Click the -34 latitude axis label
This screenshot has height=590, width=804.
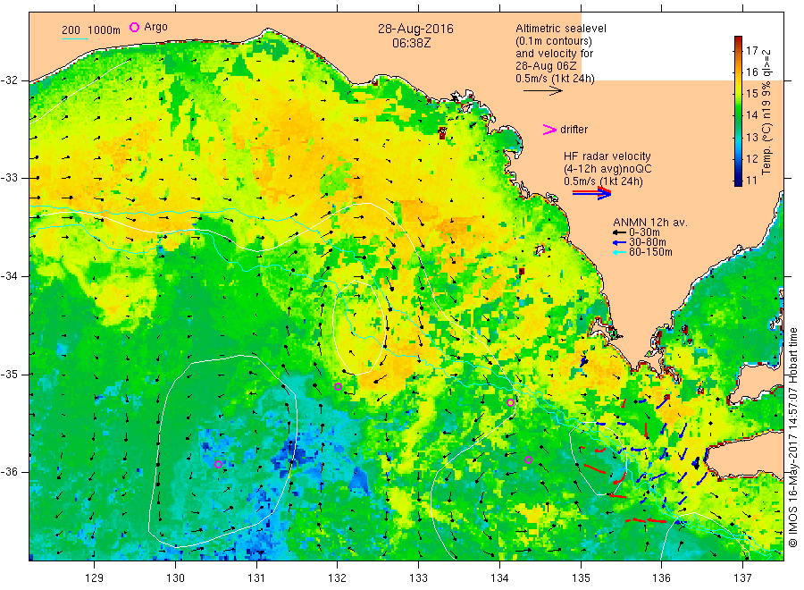coord(10,276)
